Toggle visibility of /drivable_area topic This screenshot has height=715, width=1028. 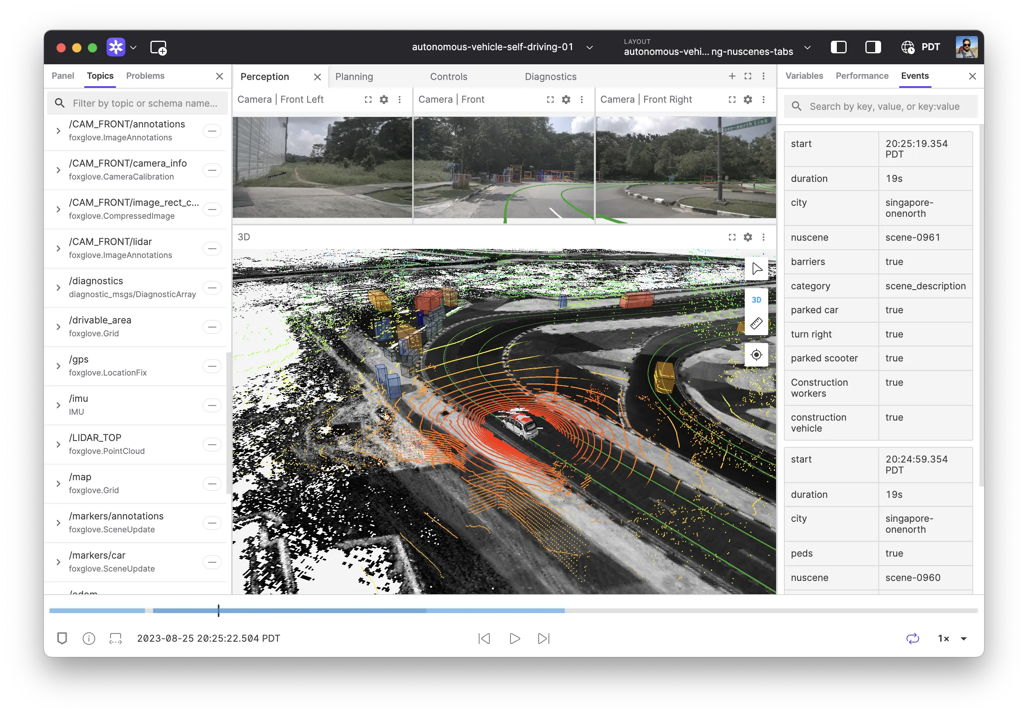[x=212, y=327]
